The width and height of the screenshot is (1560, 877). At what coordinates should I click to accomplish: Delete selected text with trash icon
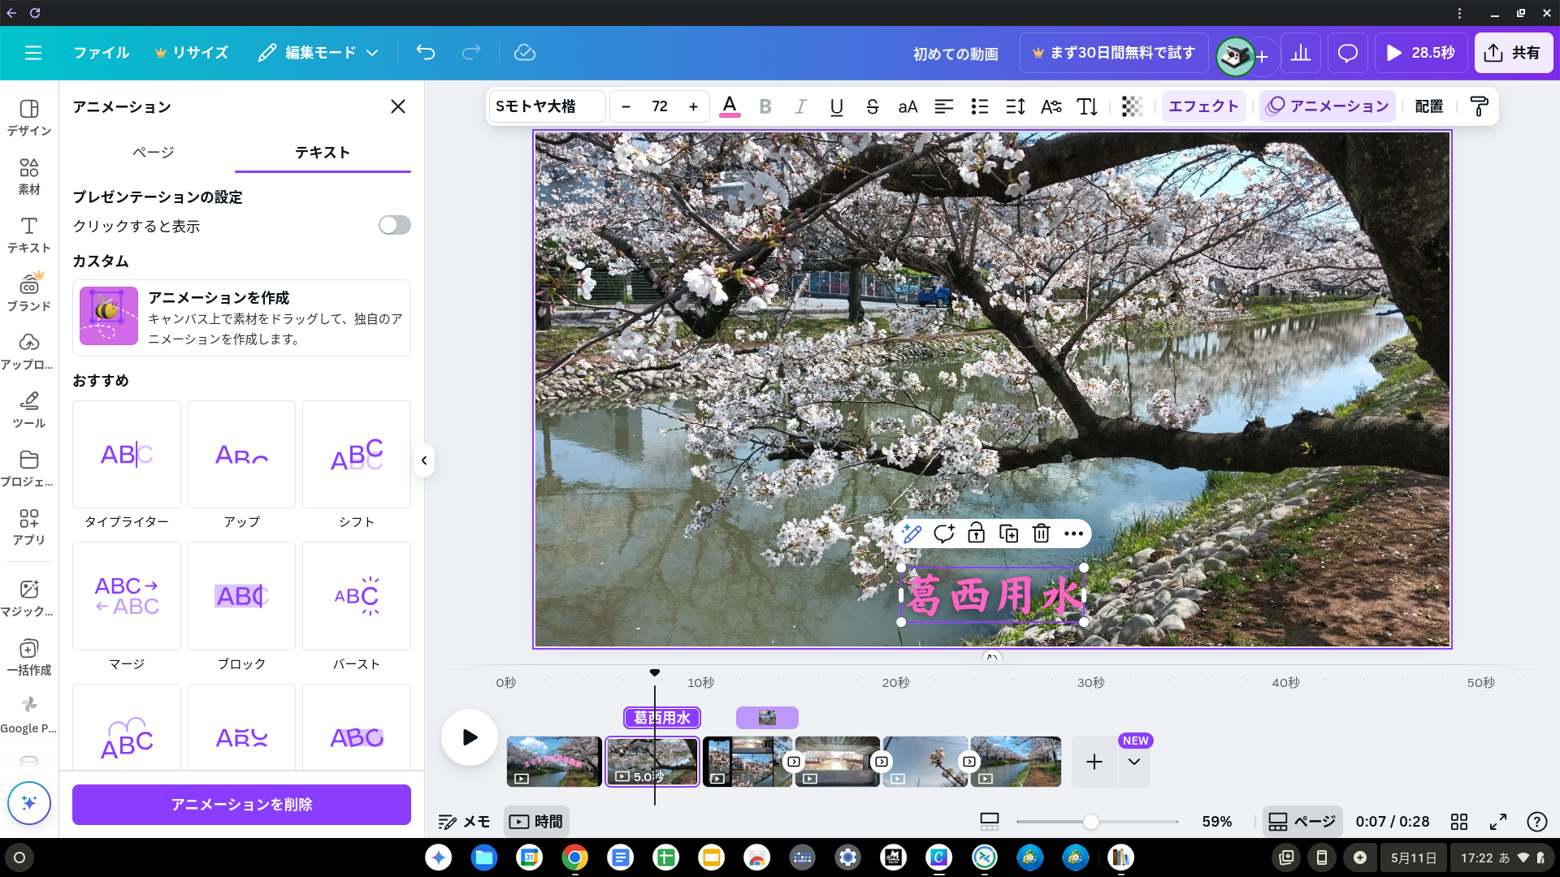click(x=1041, y=534)
